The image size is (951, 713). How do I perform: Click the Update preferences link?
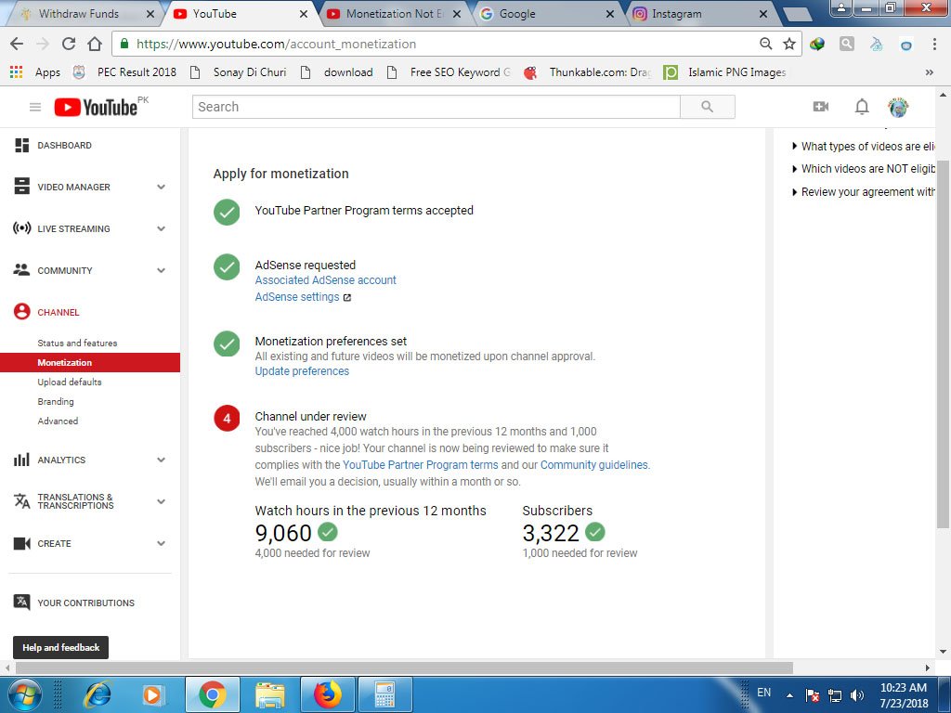click(302, 371)
